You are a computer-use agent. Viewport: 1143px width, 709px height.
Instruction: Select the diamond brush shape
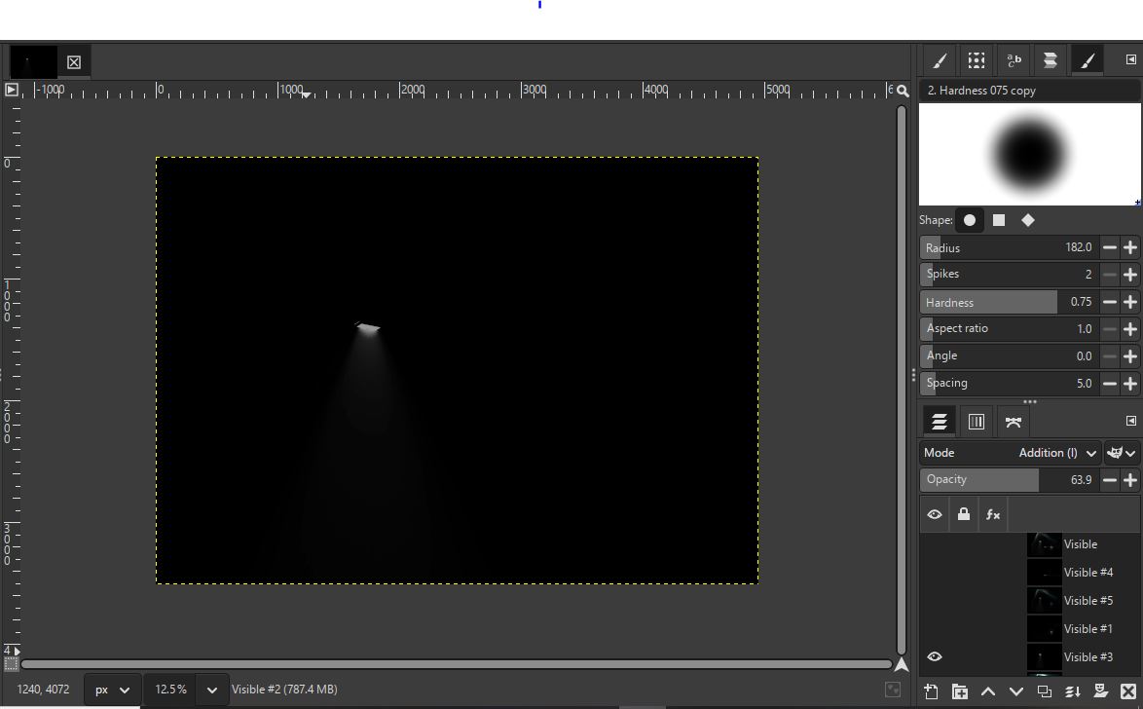(1028, 220)
